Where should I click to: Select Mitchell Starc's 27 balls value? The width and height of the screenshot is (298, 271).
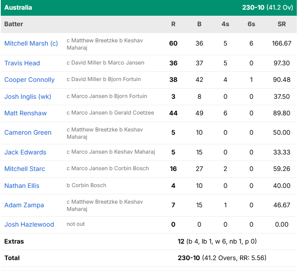199,169
